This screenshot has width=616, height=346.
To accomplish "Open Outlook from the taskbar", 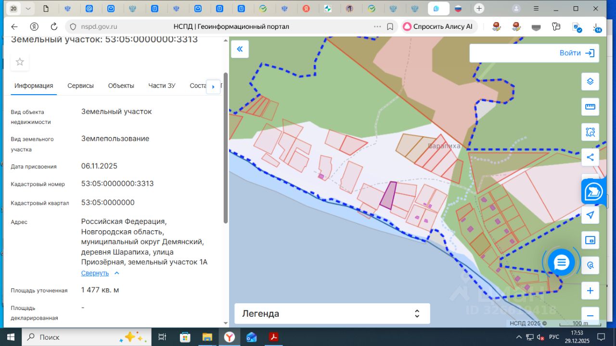I will pyautogui.click(x=251, y=337).
